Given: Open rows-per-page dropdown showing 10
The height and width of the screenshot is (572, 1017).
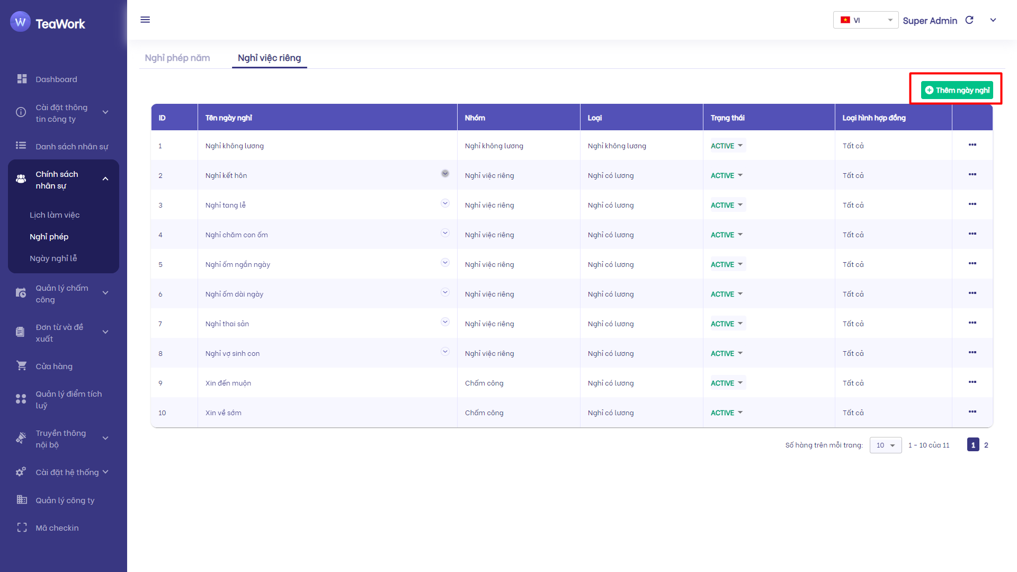Looking at the screenshot, I should pos(886,445).
